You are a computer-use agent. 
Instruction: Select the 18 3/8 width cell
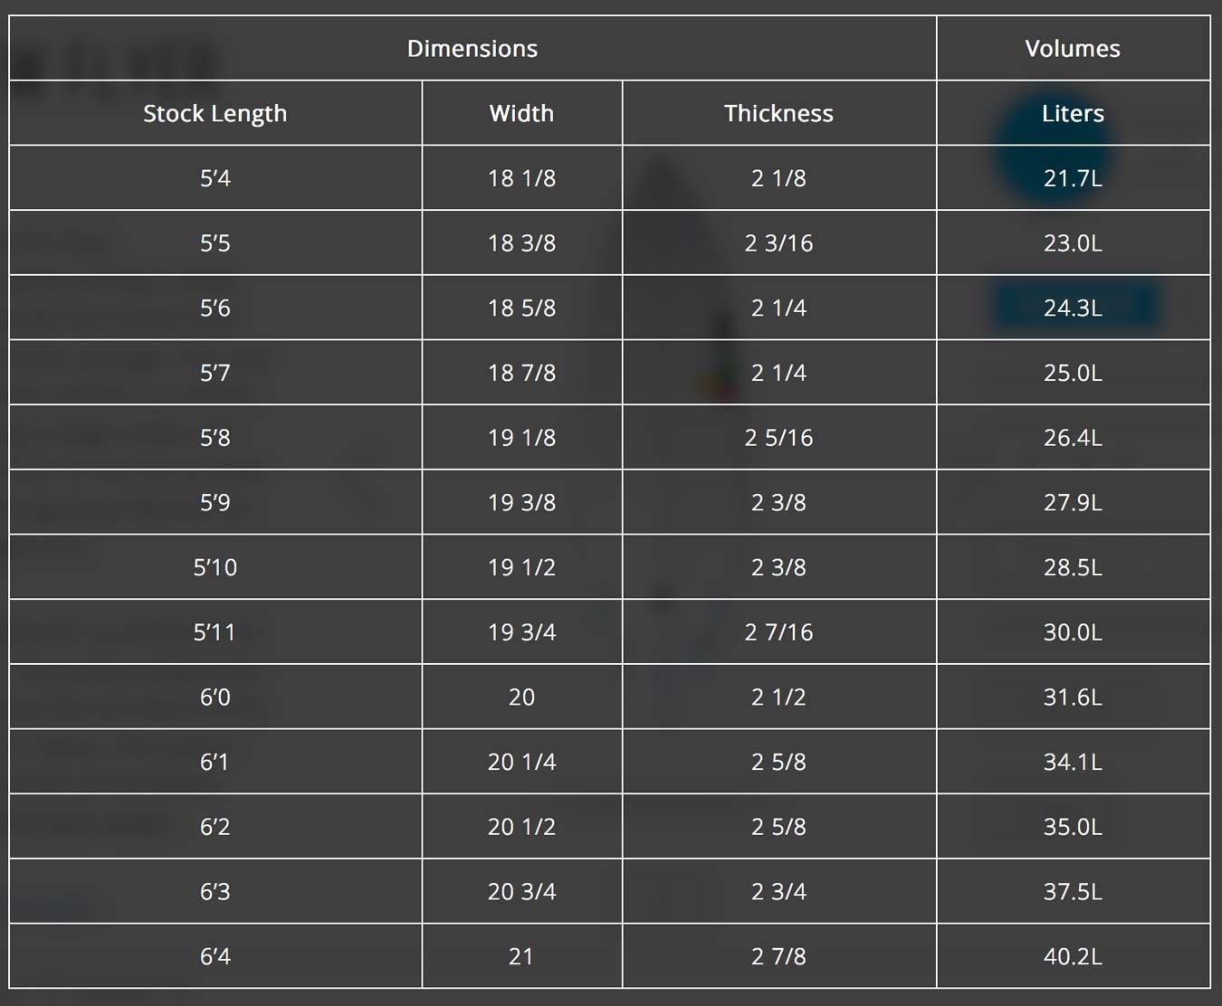click(522, 242)
